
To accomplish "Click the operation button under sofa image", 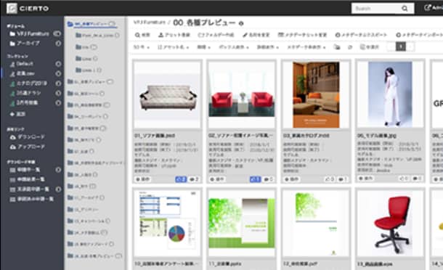I will coord(143,179).
